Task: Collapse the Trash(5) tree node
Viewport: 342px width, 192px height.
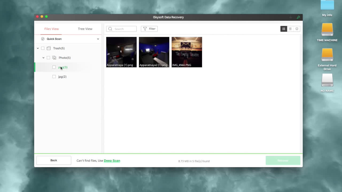Action: pos(38,48)
